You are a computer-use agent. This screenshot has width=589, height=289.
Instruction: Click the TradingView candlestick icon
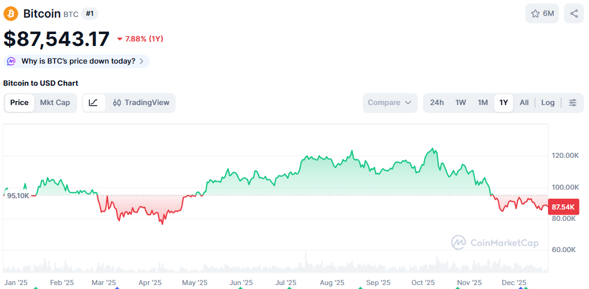tap(117, 103)
